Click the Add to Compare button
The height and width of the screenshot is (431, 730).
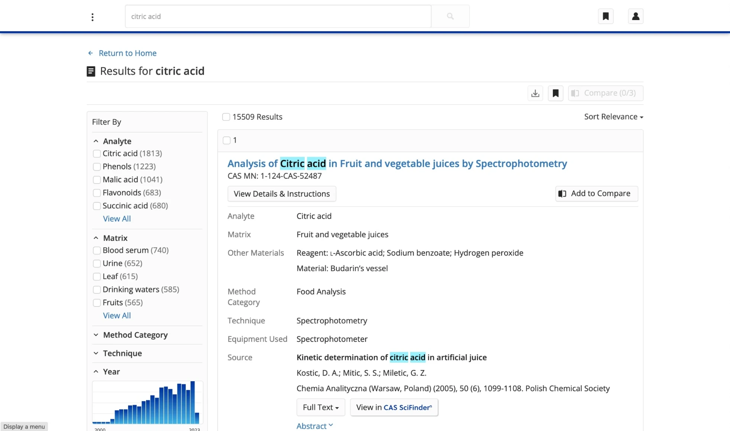(597, 194)
